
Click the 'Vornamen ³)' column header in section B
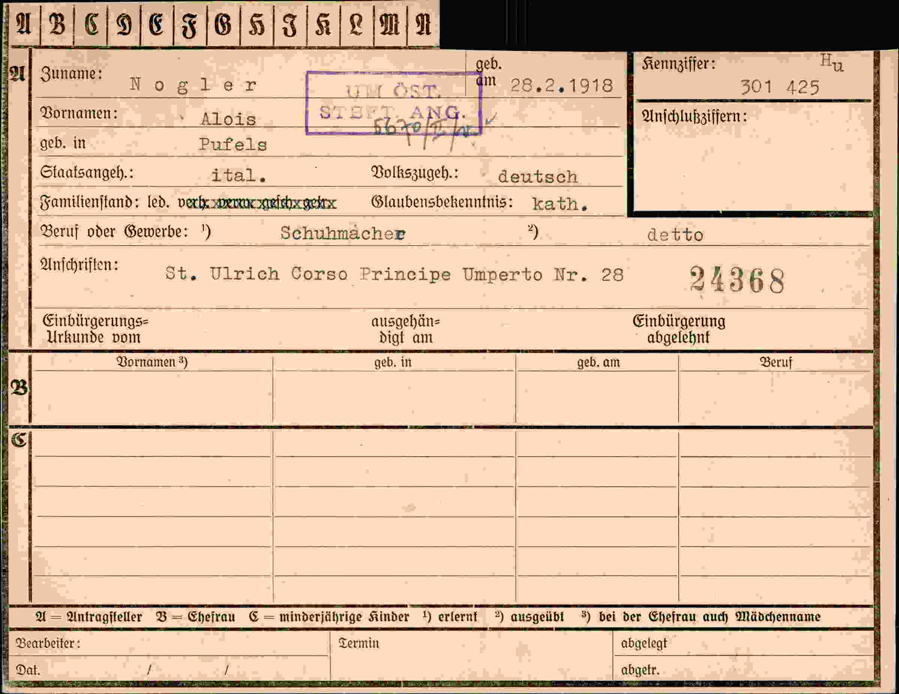point(152,362)
